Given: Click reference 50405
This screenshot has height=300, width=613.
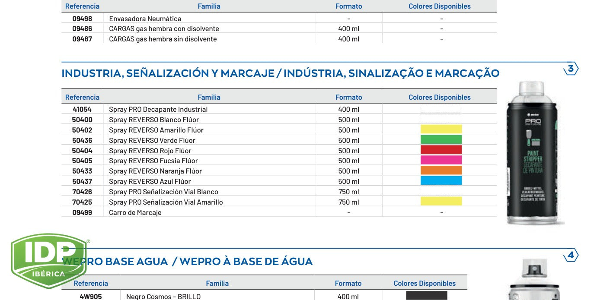Looking at the screenshot, I should tap(82, 161).
